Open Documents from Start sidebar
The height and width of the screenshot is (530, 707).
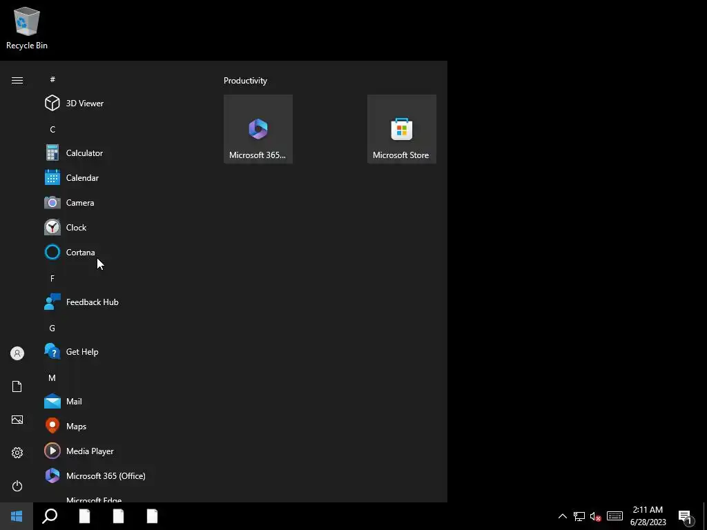click(x=17, y=386)
